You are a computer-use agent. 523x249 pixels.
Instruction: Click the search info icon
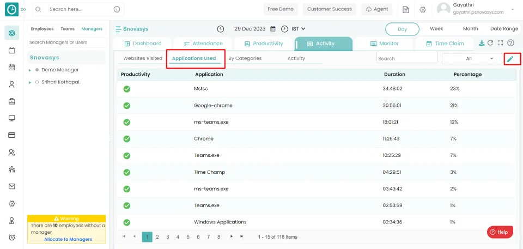point(117,9)
